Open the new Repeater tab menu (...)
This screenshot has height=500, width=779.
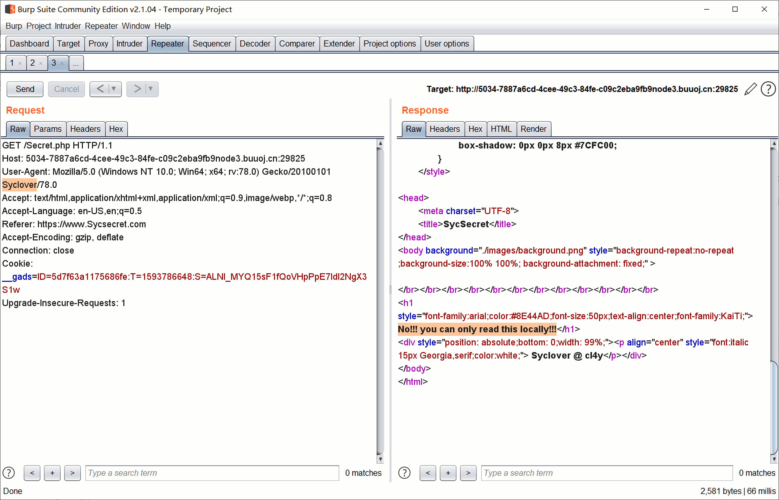click(x=76, y=63)
